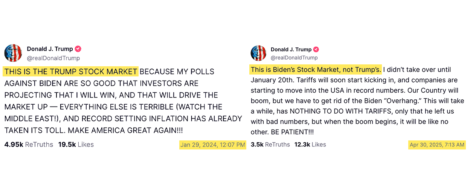Click the highlighted "This is Biden's Stock Market, not Trump's." text
Screen dimensions: 467x192
click(x=316, y=70)
